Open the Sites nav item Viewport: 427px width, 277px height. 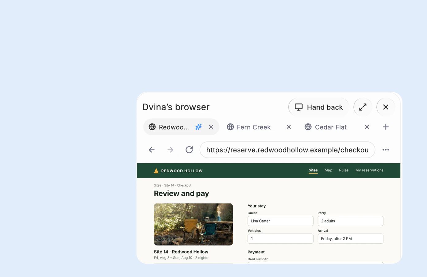[313, 170]
